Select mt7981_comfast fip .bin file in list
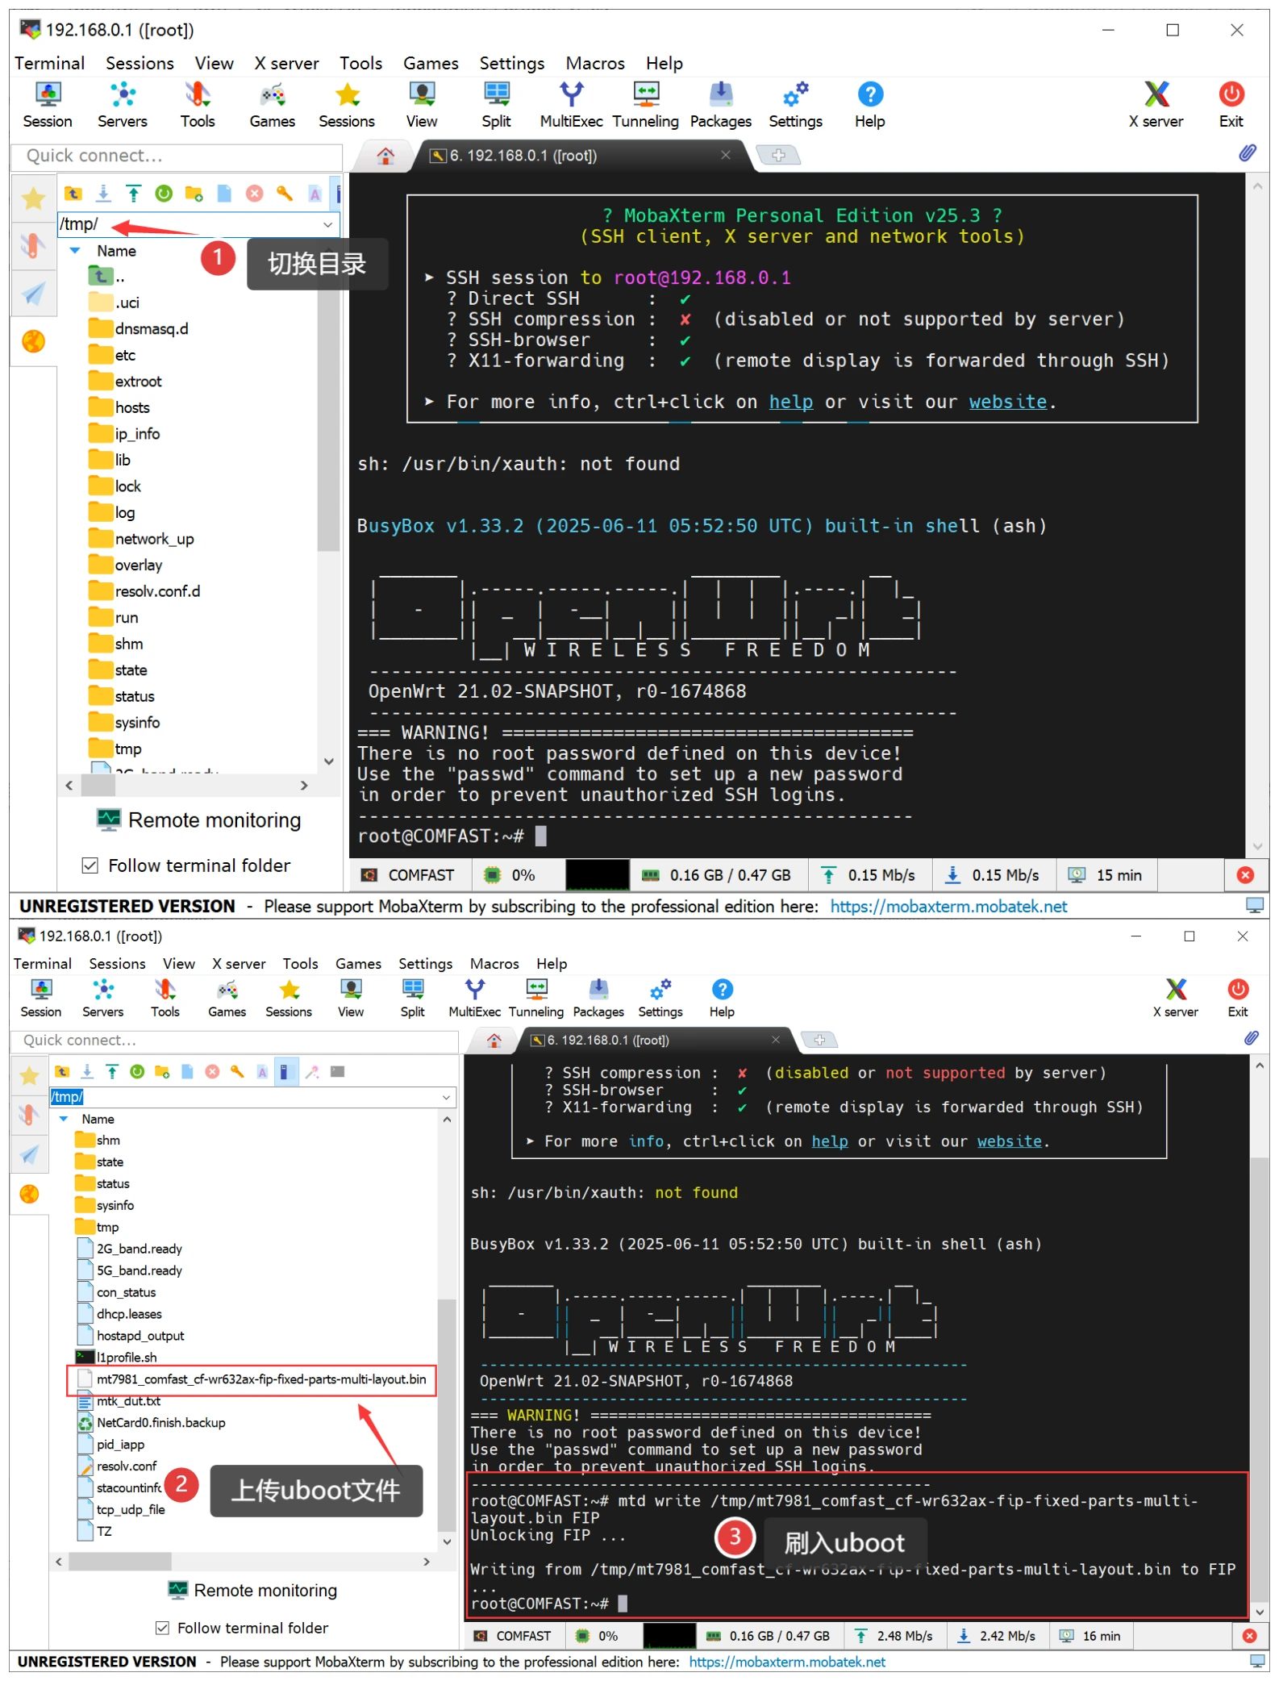1279x1681 pixels. click(260, 1379)
